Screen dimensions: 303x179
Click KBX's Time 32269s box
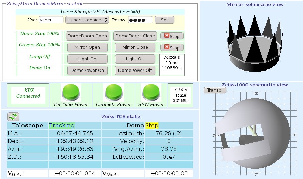coord(180,96)
